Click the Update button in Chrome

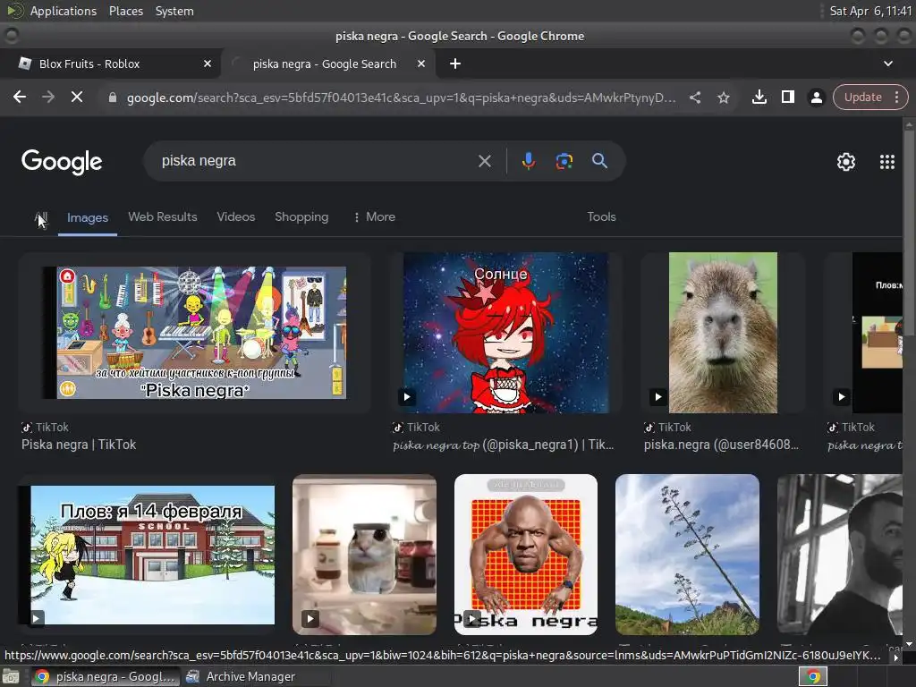click(x=863, y=97)
